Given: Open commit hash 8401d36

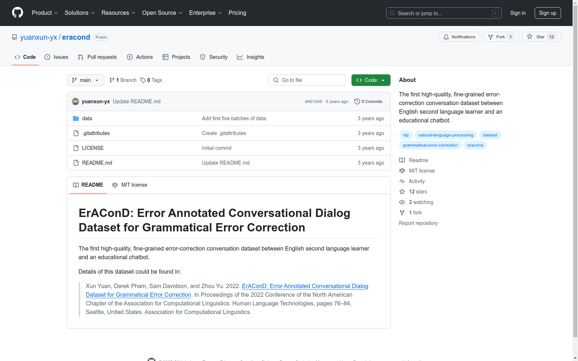Looking at the screenshot, I should click(313, 101).
